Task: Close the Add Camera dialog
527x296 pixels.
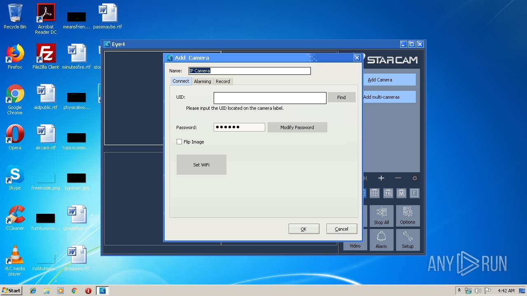Action: 357,58
